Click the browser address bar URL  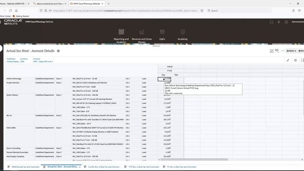pyautogui.click(x=125, y=10)
